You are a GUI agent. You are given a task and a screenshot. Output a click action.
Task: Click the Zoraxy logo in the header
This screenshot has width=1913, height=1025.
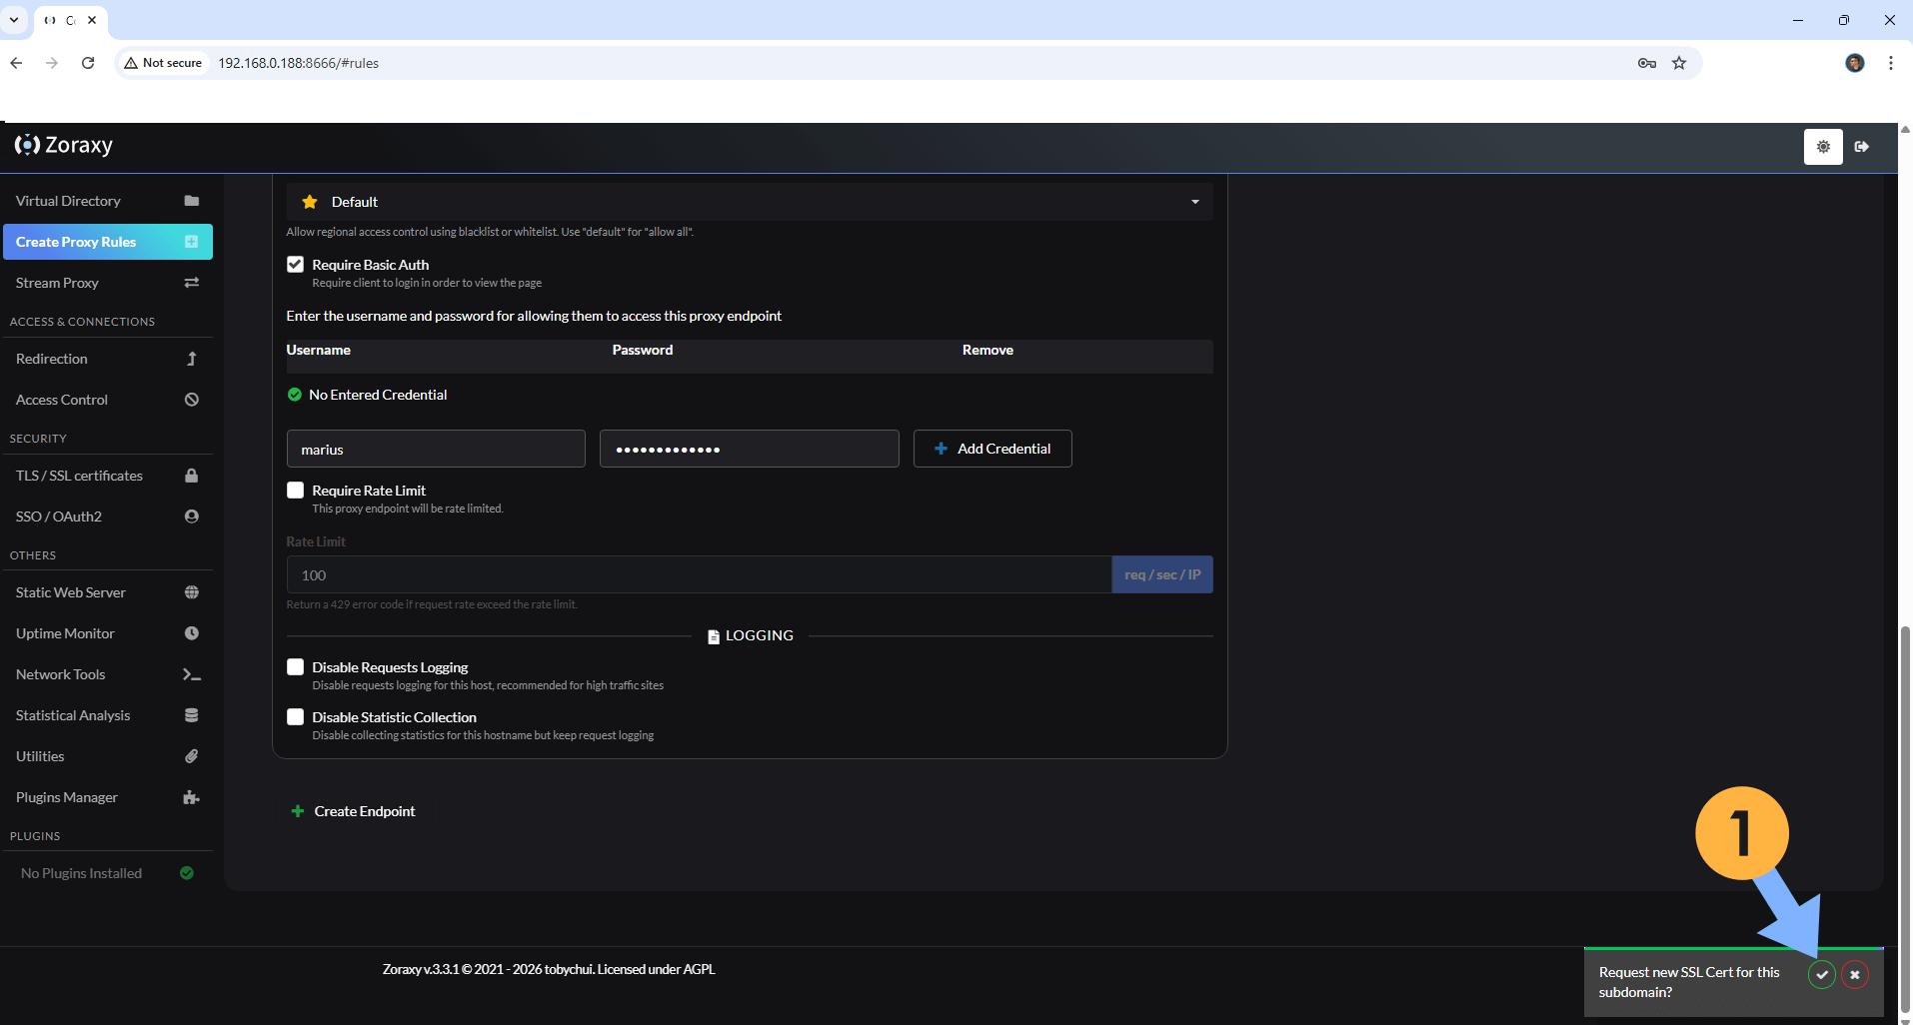click(64, 145)
